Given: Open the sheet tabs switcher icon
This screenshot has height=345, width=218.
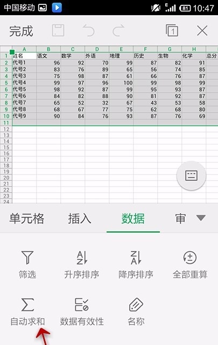Looking at the screenshot, I should pyautogui.click(x=172, y=30).
